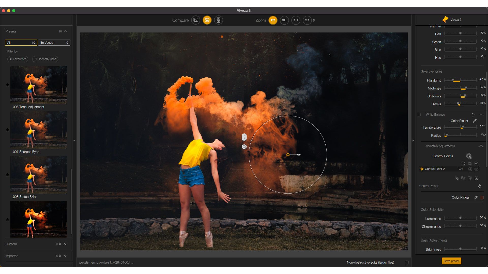Select the side-by-side compare mode

pyautogui.click(x=218, y=20)
